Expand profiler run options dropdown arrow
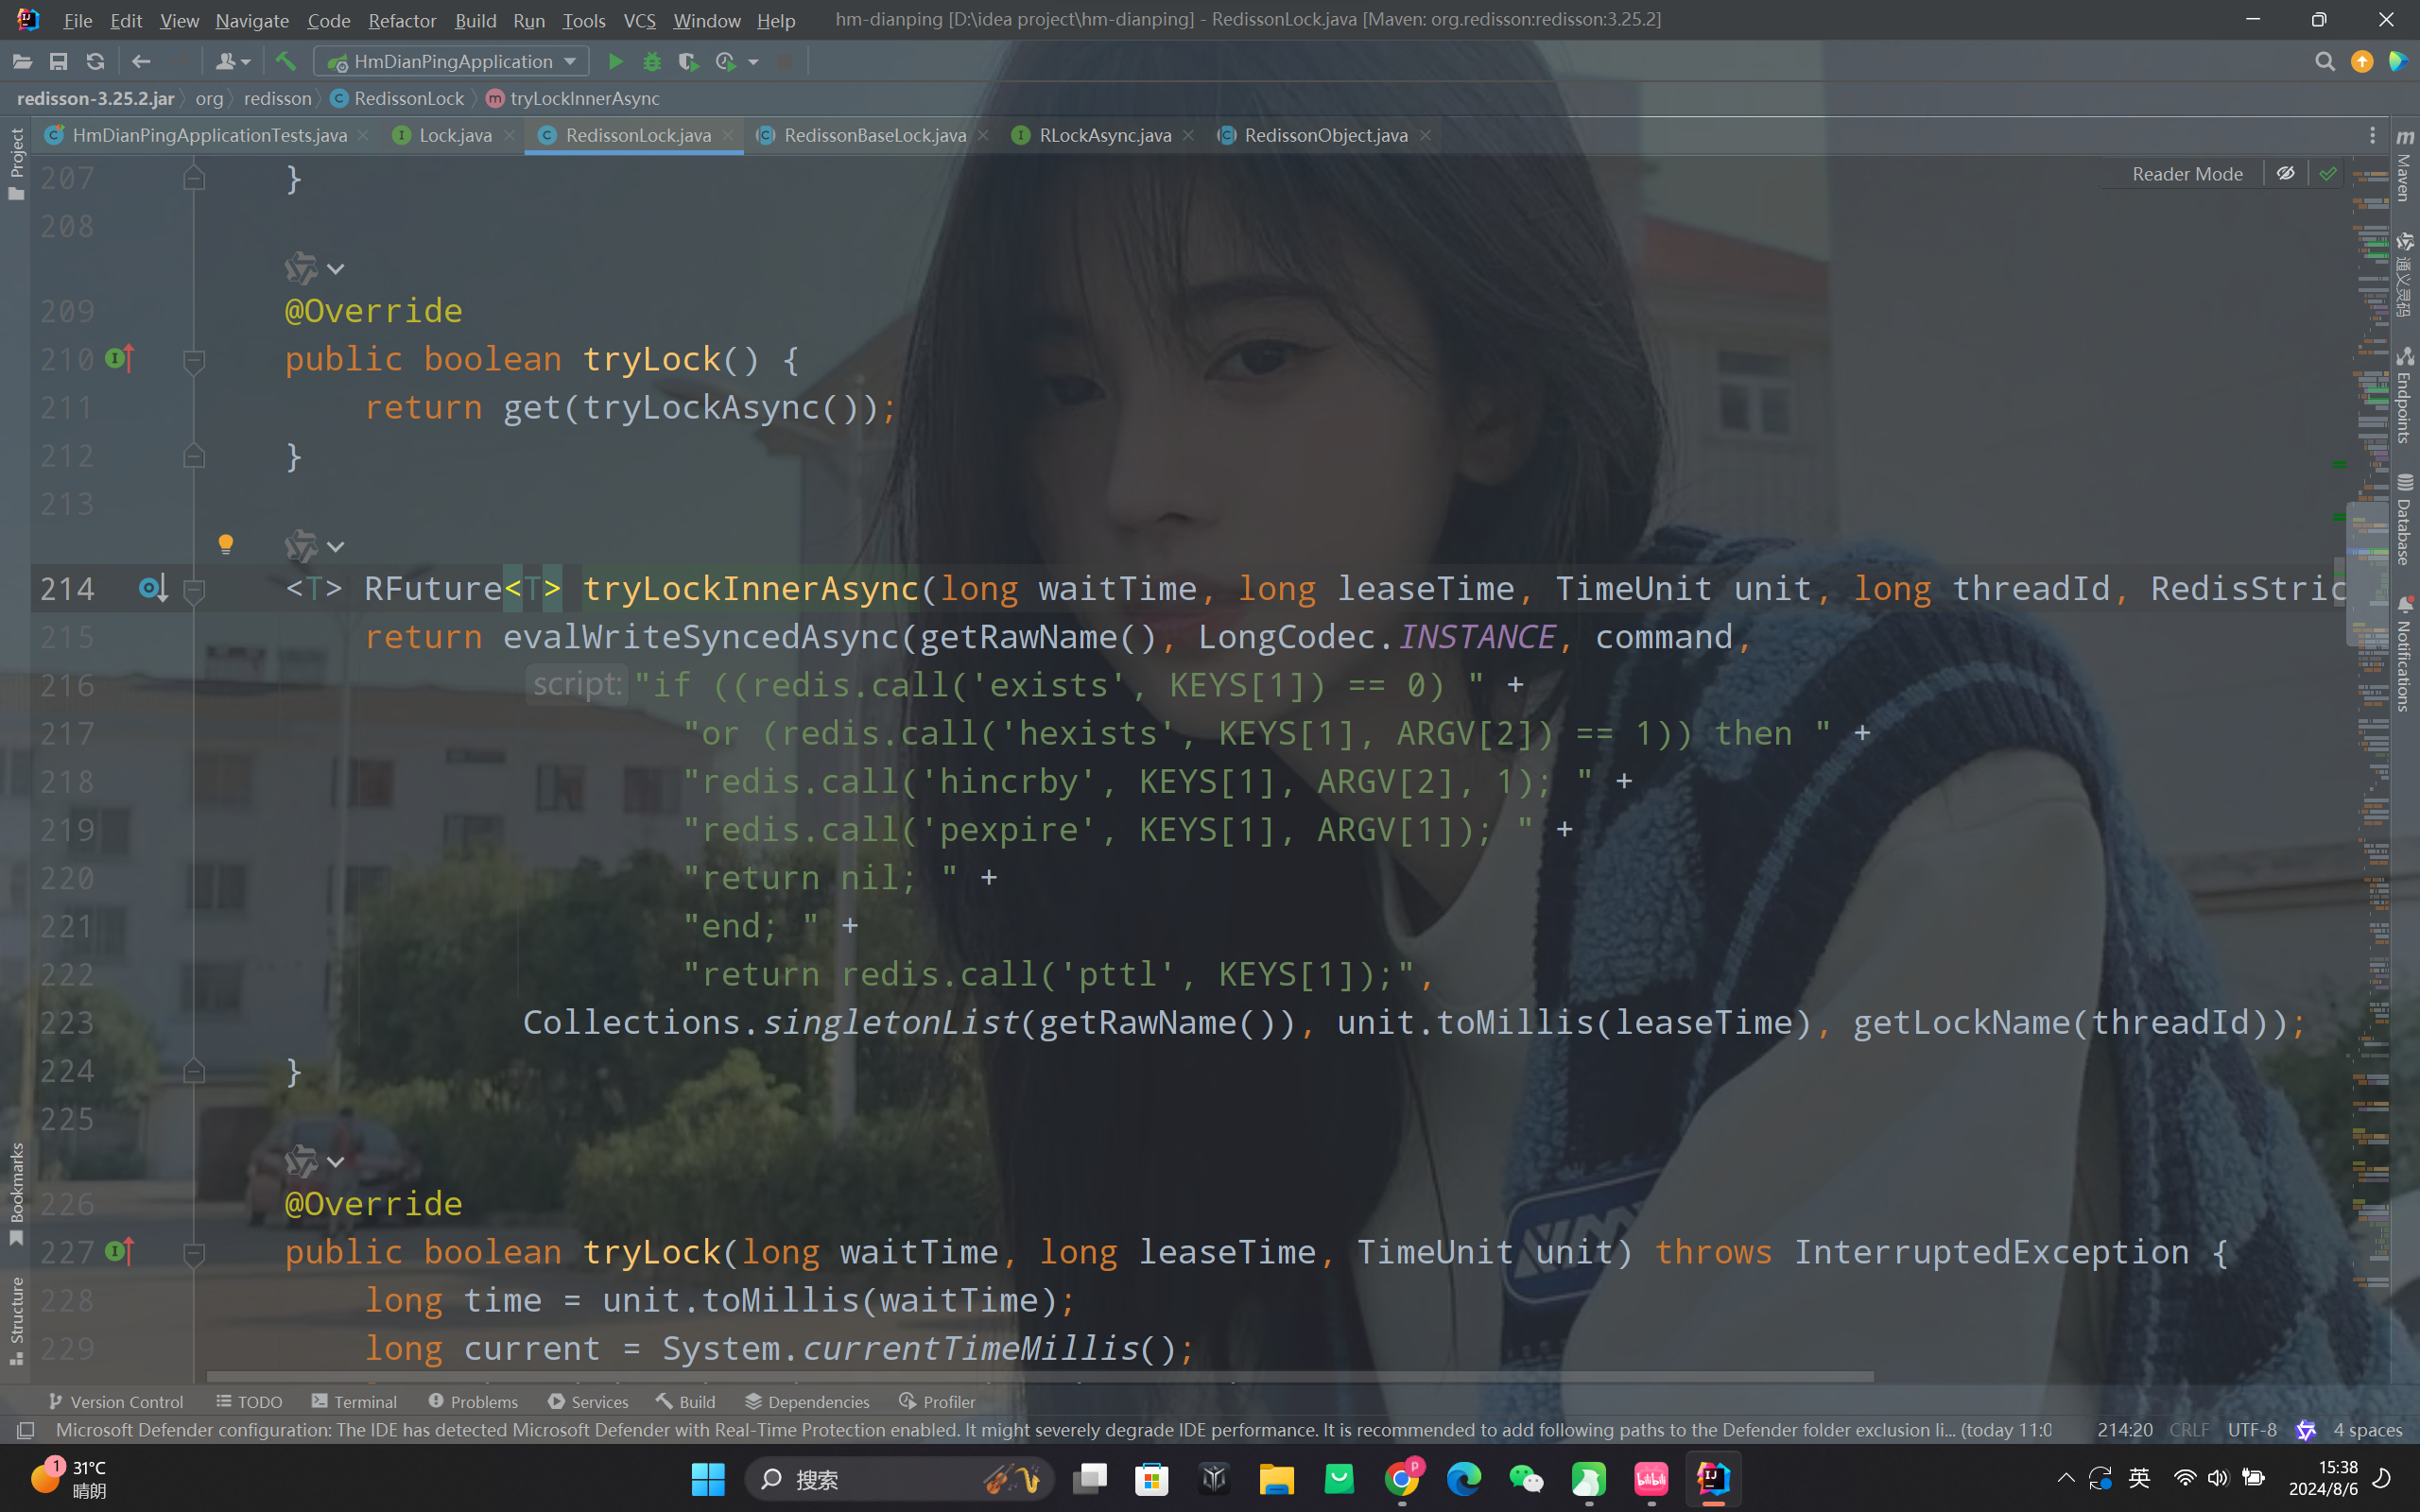 pyautogui.click(x=754, y=62)
